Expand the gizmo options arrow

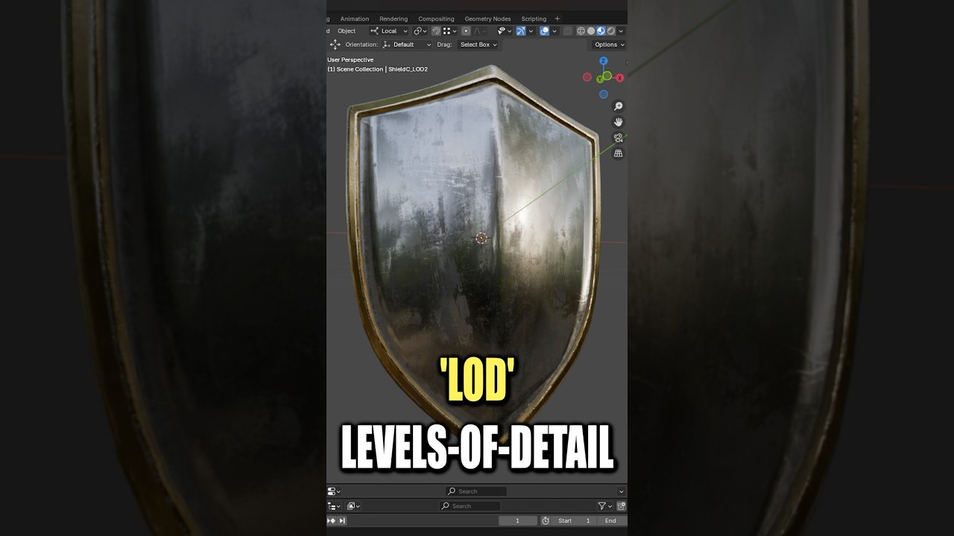coord(531,31)
